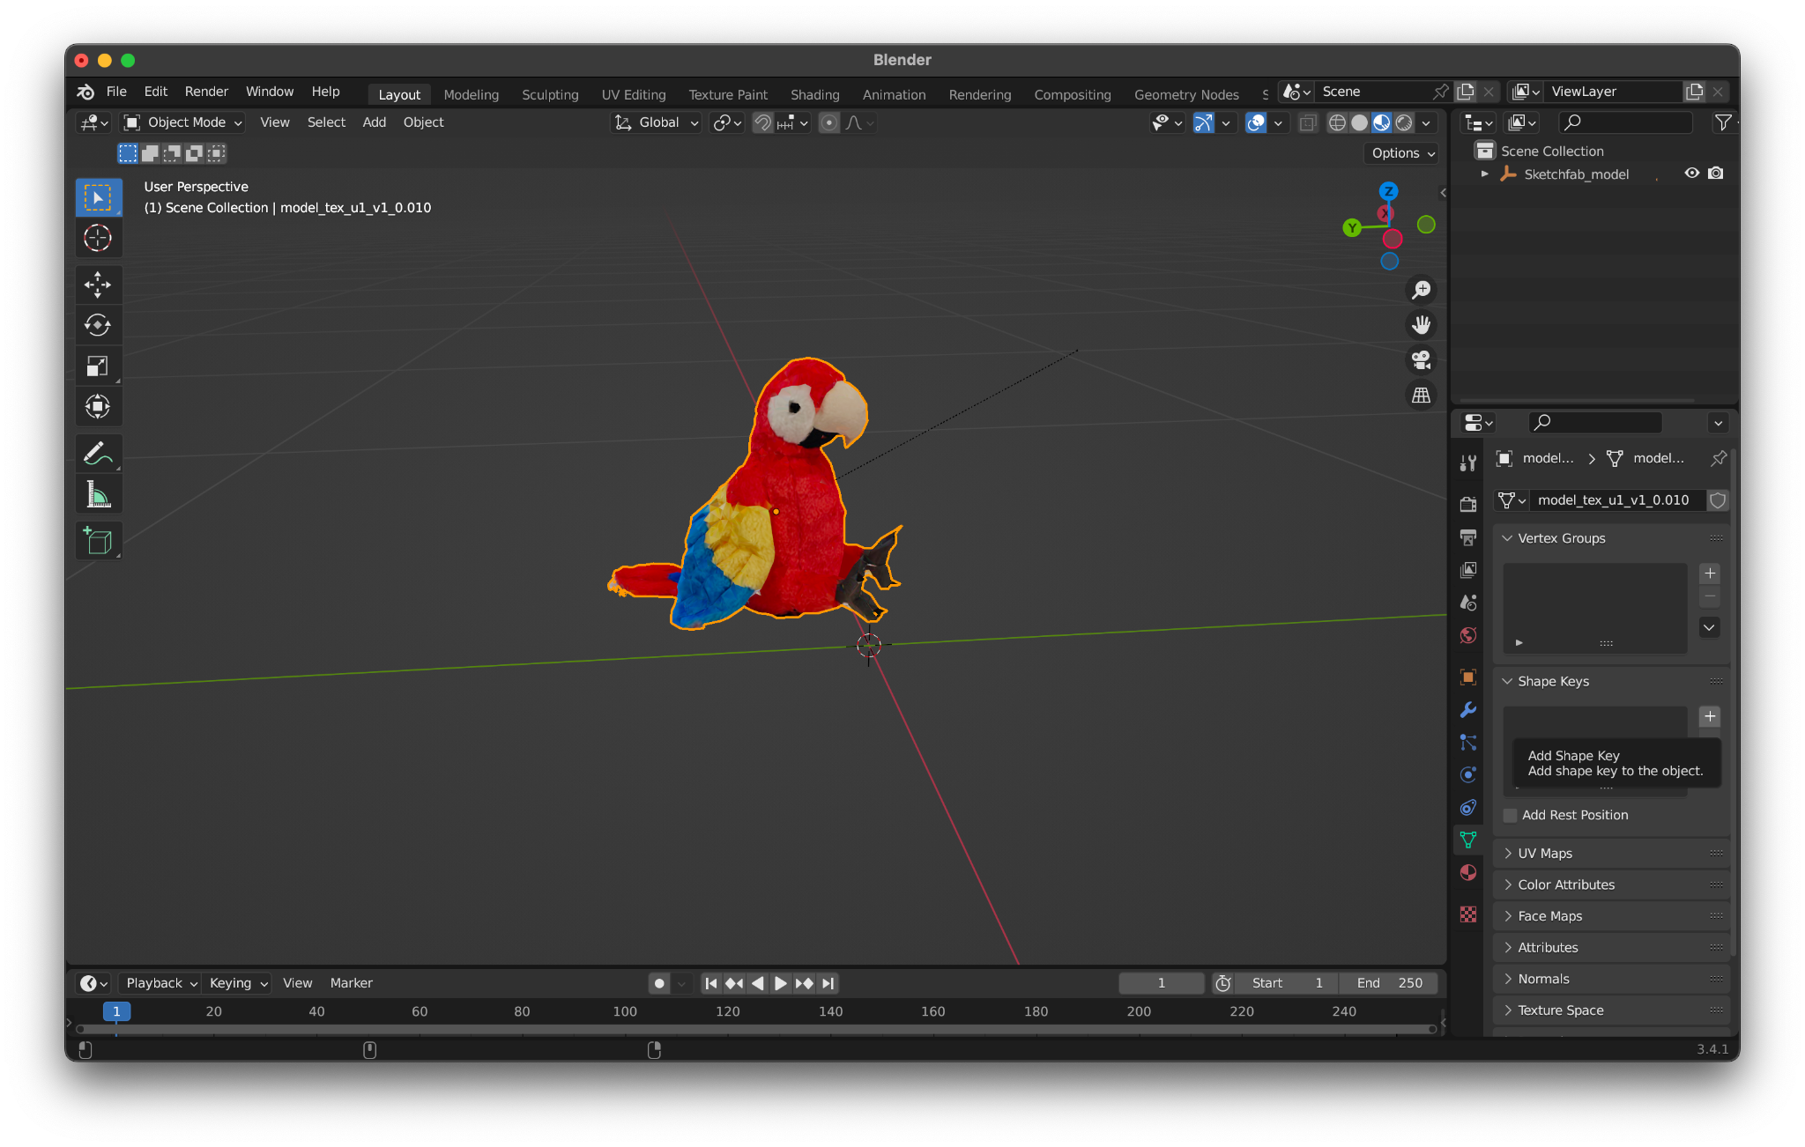The height and width of the screenshot is (1147, 1805).
Task: Open the Render menu
Action: [x=206, y=92]
